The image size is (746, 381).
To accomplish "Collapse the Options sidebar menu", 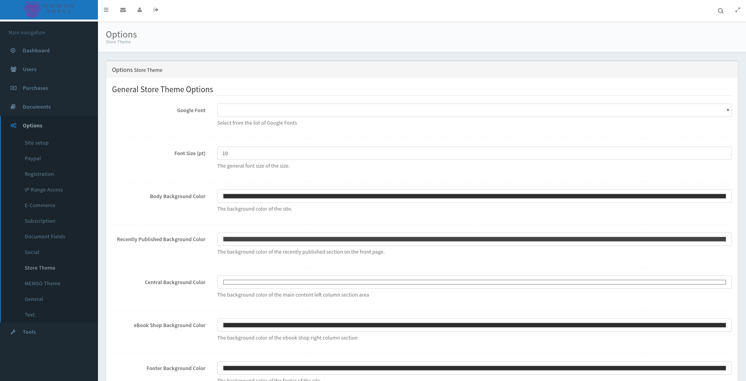I will click(x=33, y=125).
